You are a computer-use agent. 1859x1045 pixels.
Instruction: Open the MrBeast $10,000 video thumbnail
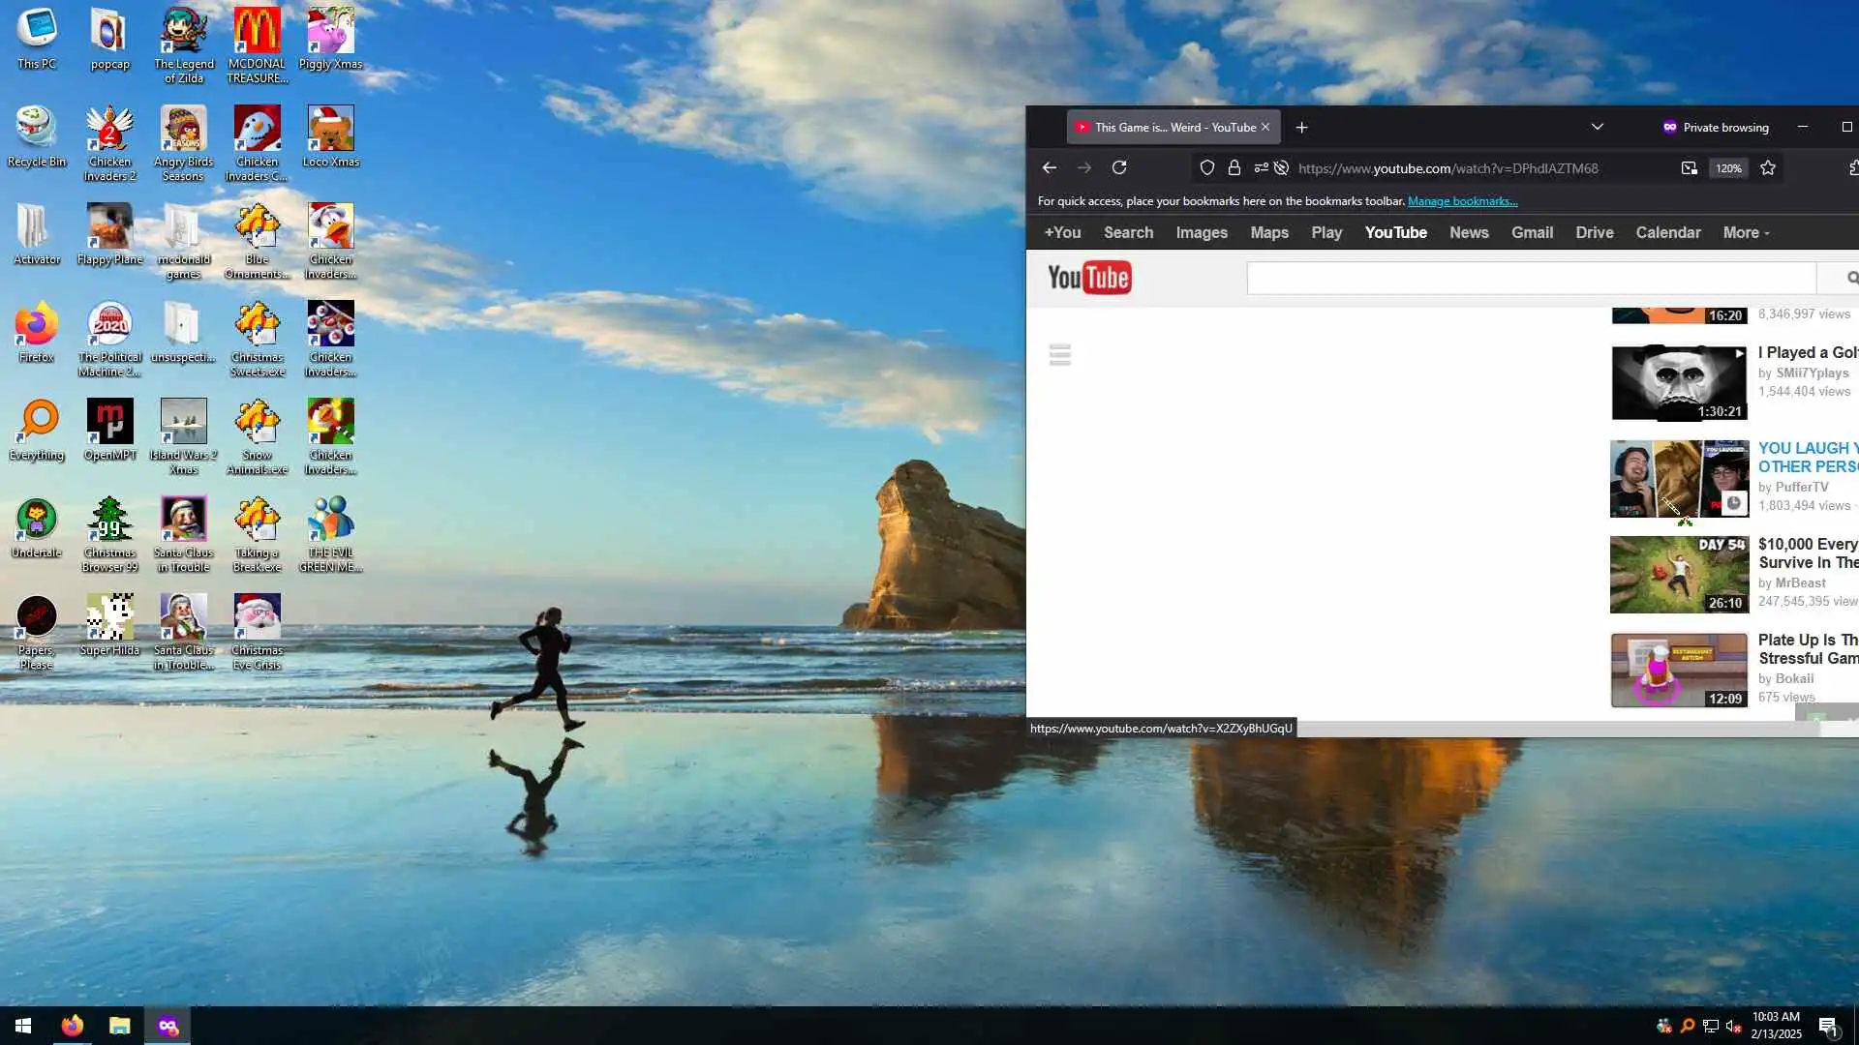pos(1678,575)
